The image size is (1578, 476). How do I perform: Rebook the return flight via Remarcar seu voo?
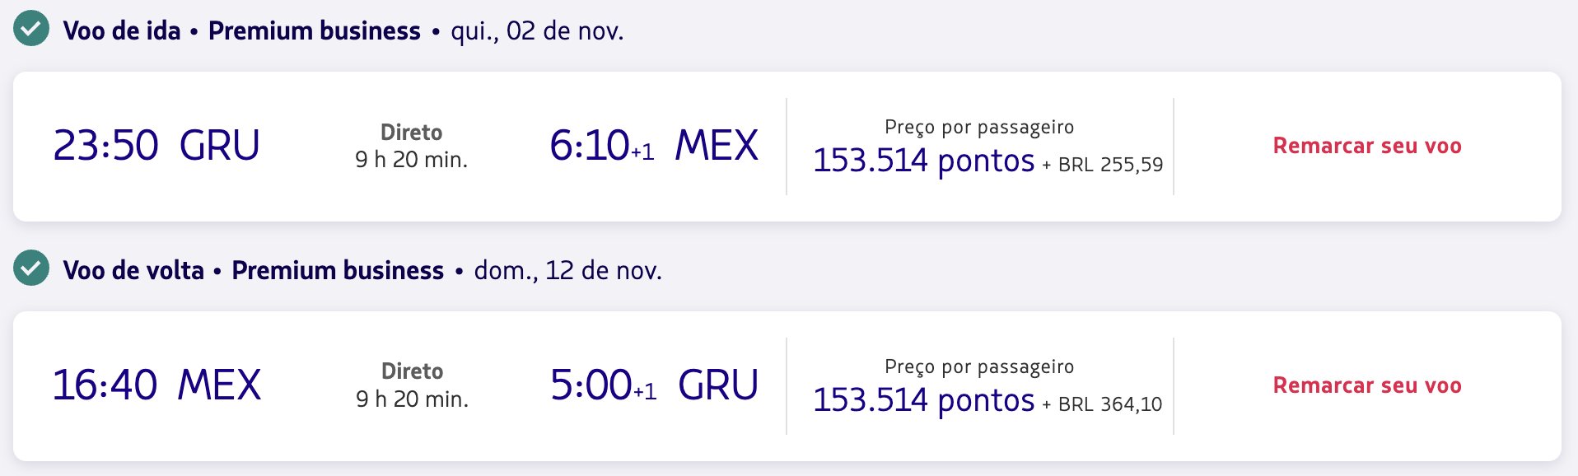click(1367, 385)
